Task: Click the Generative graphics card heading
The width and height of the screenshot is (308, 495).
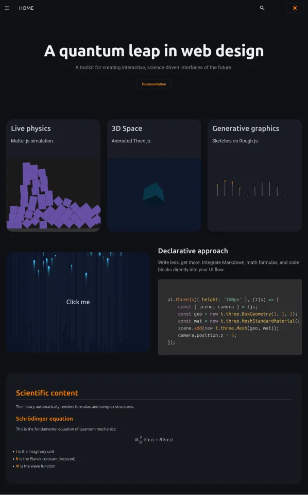Action: click(246, 128)
